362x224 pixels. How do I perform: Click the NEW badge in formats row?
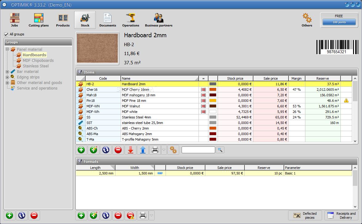pos(160,173)
